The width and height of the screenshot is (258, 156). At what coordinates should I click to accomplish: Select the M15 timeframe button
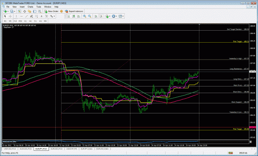(x=15, y=21)
